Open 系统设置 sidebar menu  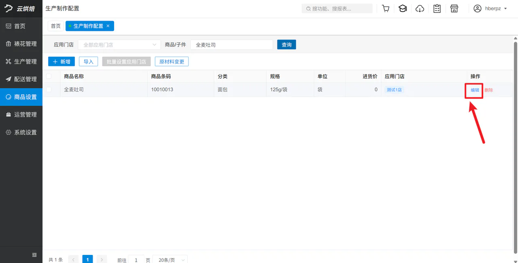point(21,132)
